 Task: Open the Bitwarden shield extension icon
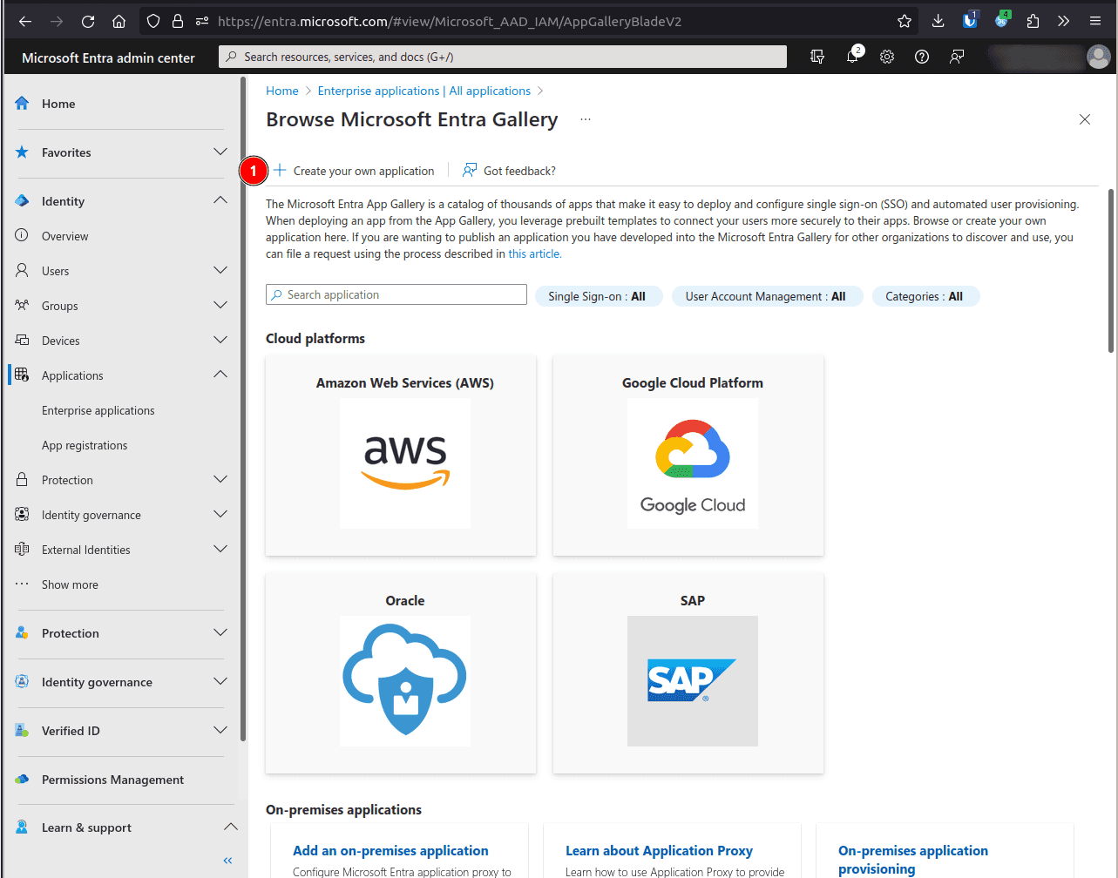(x=970, y=19)
